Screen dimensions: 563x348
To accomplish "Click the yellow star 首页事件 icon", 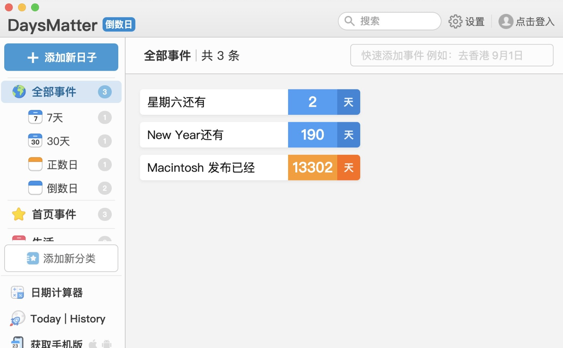I will [x=19, y=214].
